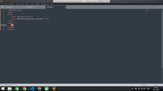Click unsaved dot on index.html tab

coord(64,7)
